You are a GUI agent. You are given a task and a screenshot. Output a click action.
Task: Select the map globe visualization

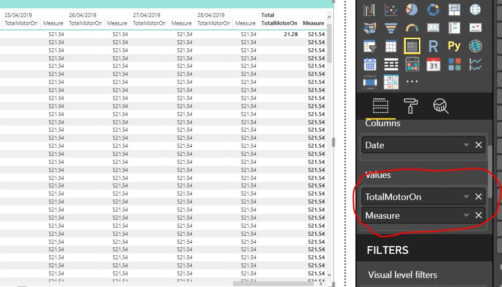tap(475, 10)
